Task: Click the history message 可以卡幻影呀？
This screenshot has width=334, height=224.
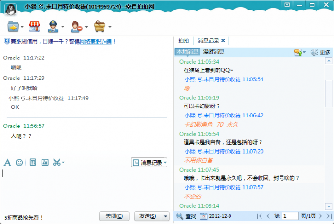Action: pyautogui.click(x=201, y=106)
